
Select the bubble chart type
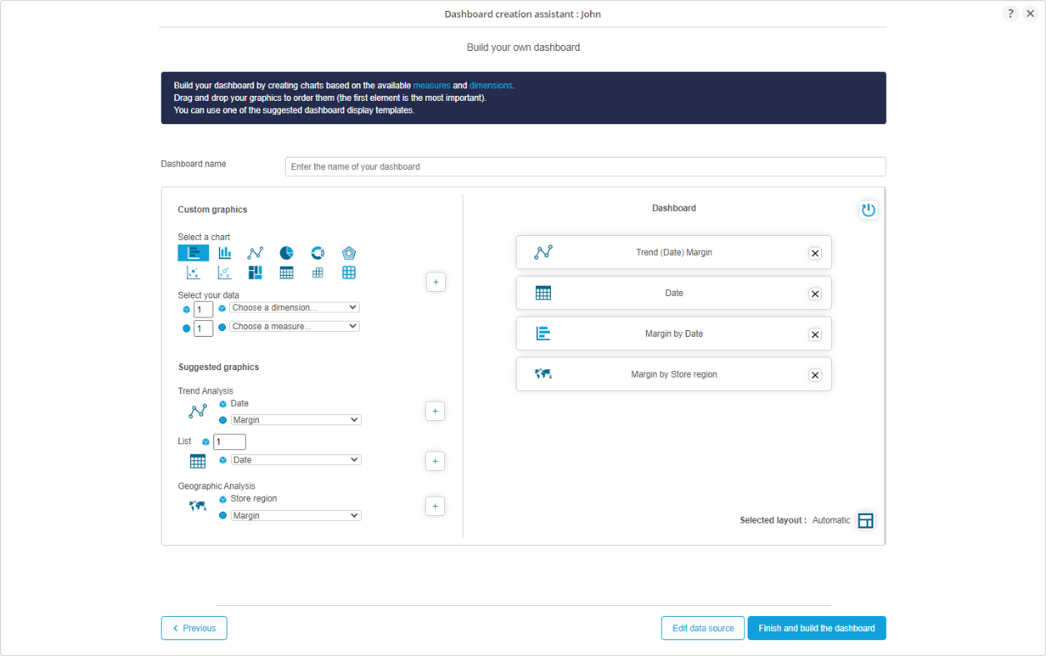tap(225, 273)
